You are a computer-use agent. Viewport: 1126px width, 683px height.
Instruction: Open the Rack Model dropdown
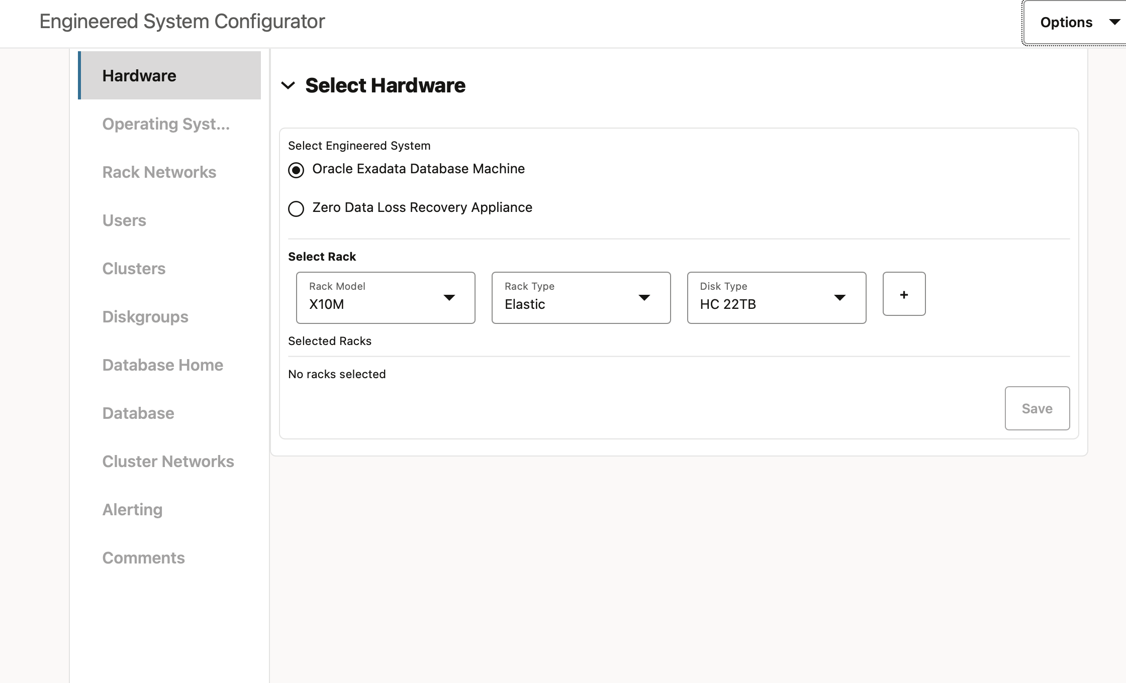click(x=386, y=298)
